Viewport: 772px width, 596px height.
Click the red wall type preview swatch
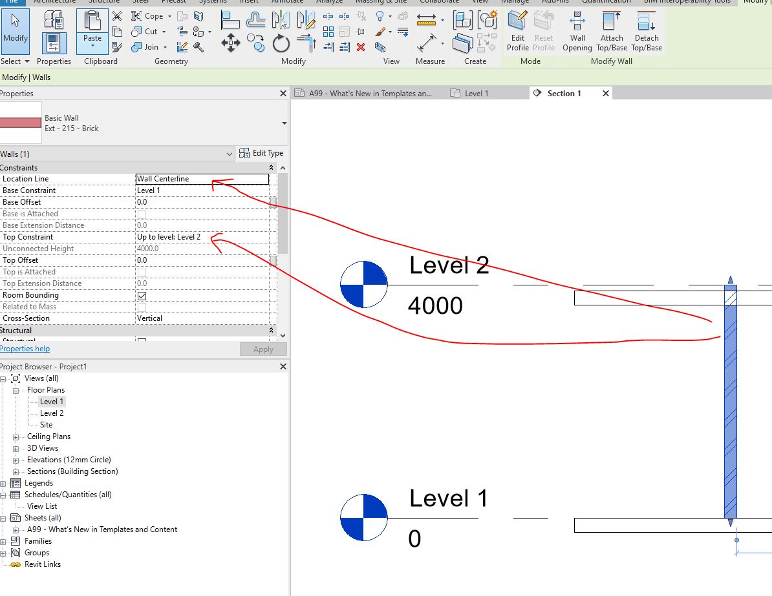click(x=18, y=123)
